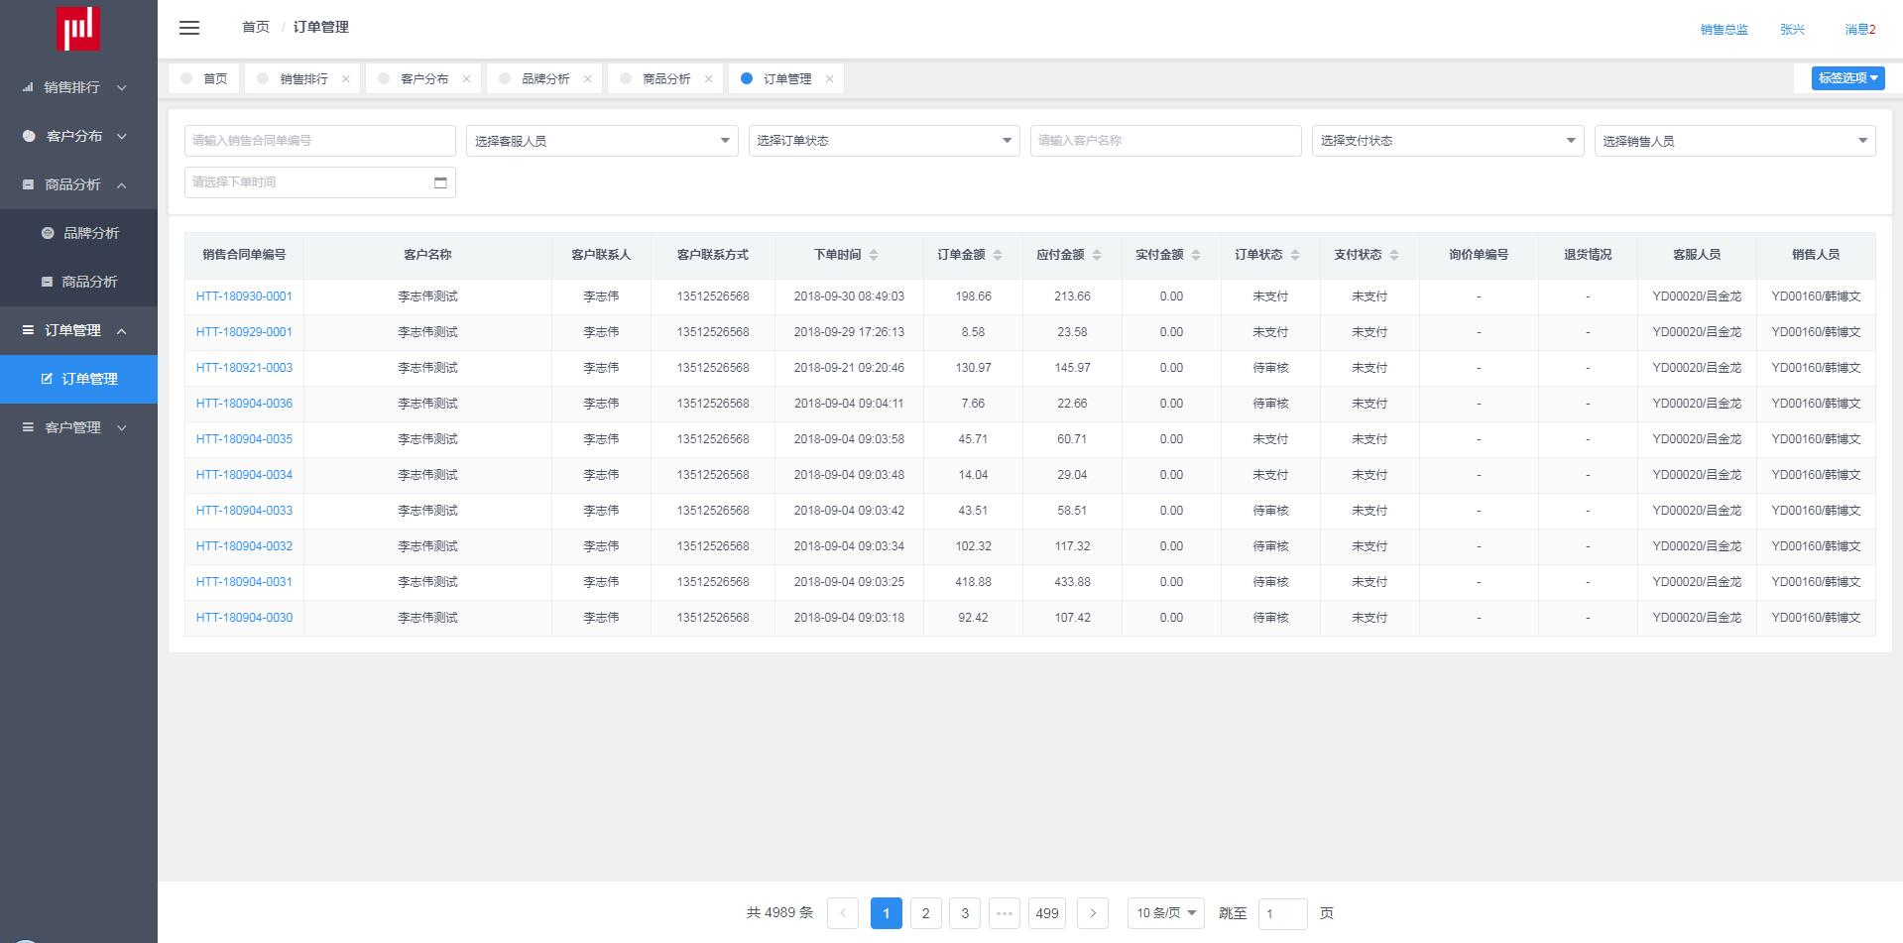Click the ellipsis more-pages button
The image size is (1903, 943).
click(x=1005, y=913)
